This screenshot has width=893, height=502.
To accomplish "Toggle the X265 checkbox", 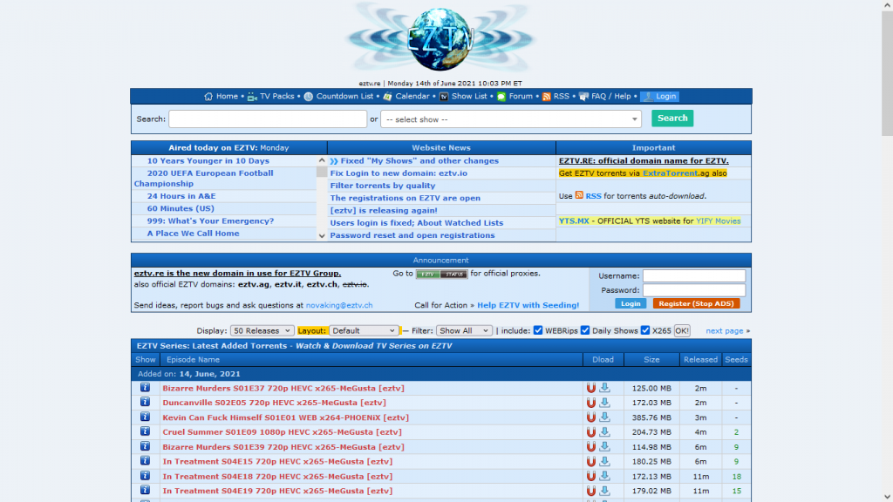I will [x=645, y=330].
